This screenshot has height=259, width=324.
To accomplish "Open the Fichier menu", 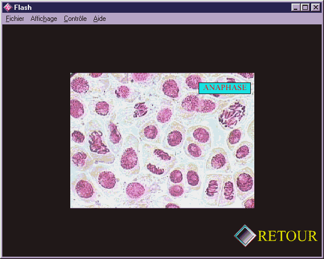I will [x=15, y=19].
